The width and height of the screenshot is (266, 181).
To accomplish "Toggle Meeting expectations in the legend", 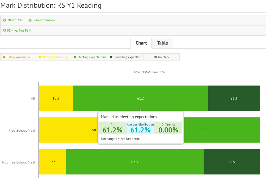I will coord(90,57).
